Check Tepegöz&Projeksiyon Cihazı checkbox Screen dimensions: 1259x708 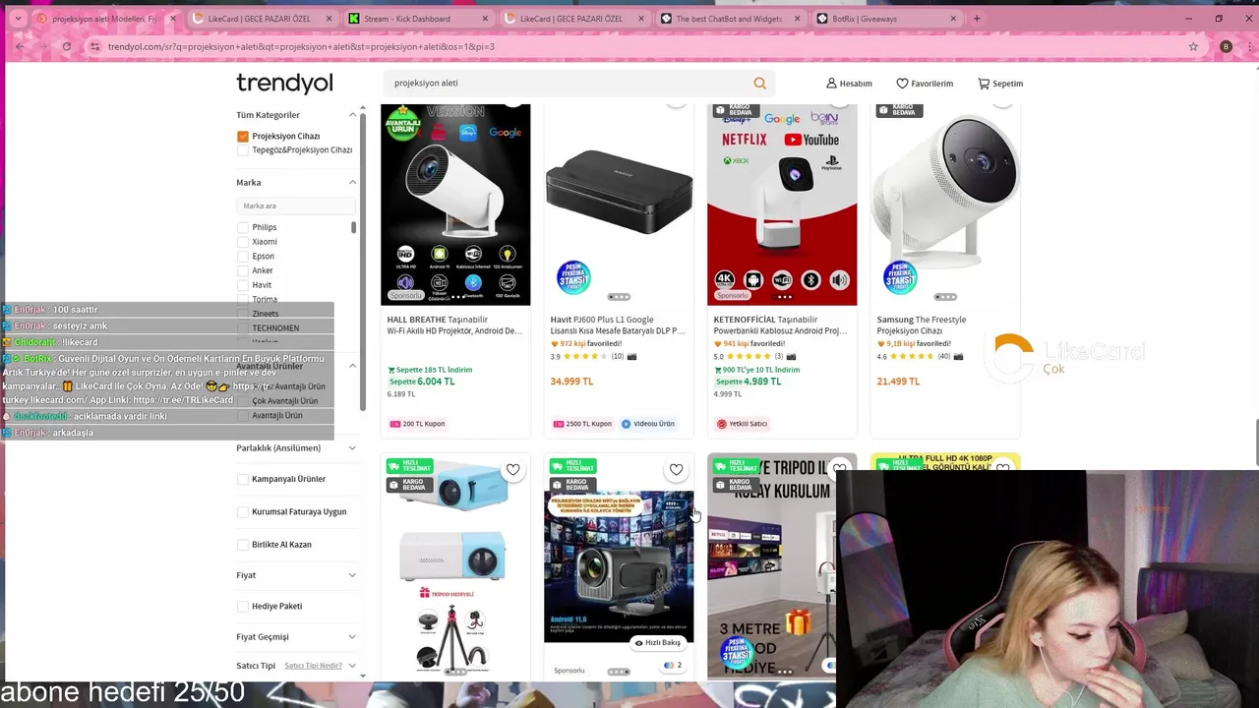(243, 150)
